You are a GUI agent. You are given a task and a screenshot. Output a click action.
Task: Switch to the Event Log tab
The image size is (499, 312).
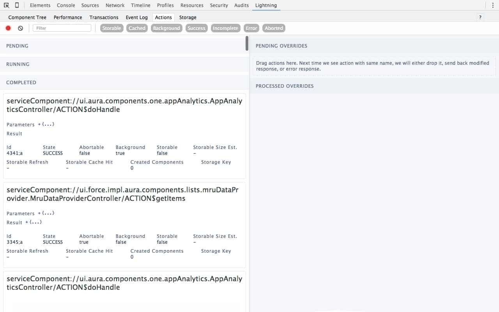(x=137, y=17)
